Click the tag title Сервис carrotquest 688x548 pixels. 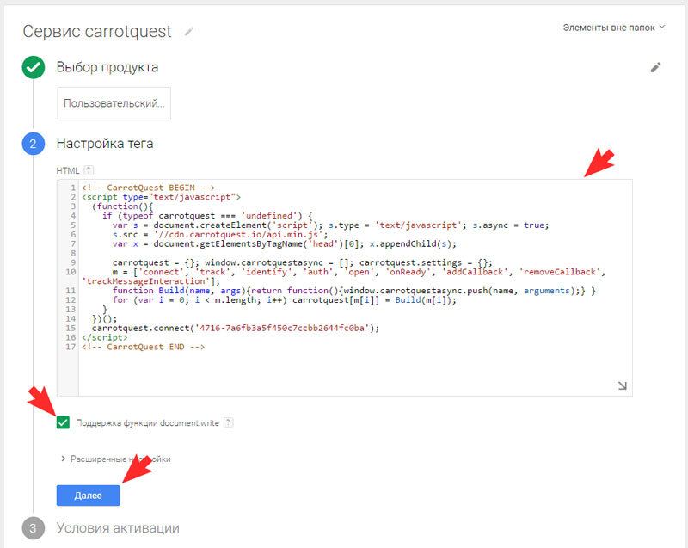97,32
